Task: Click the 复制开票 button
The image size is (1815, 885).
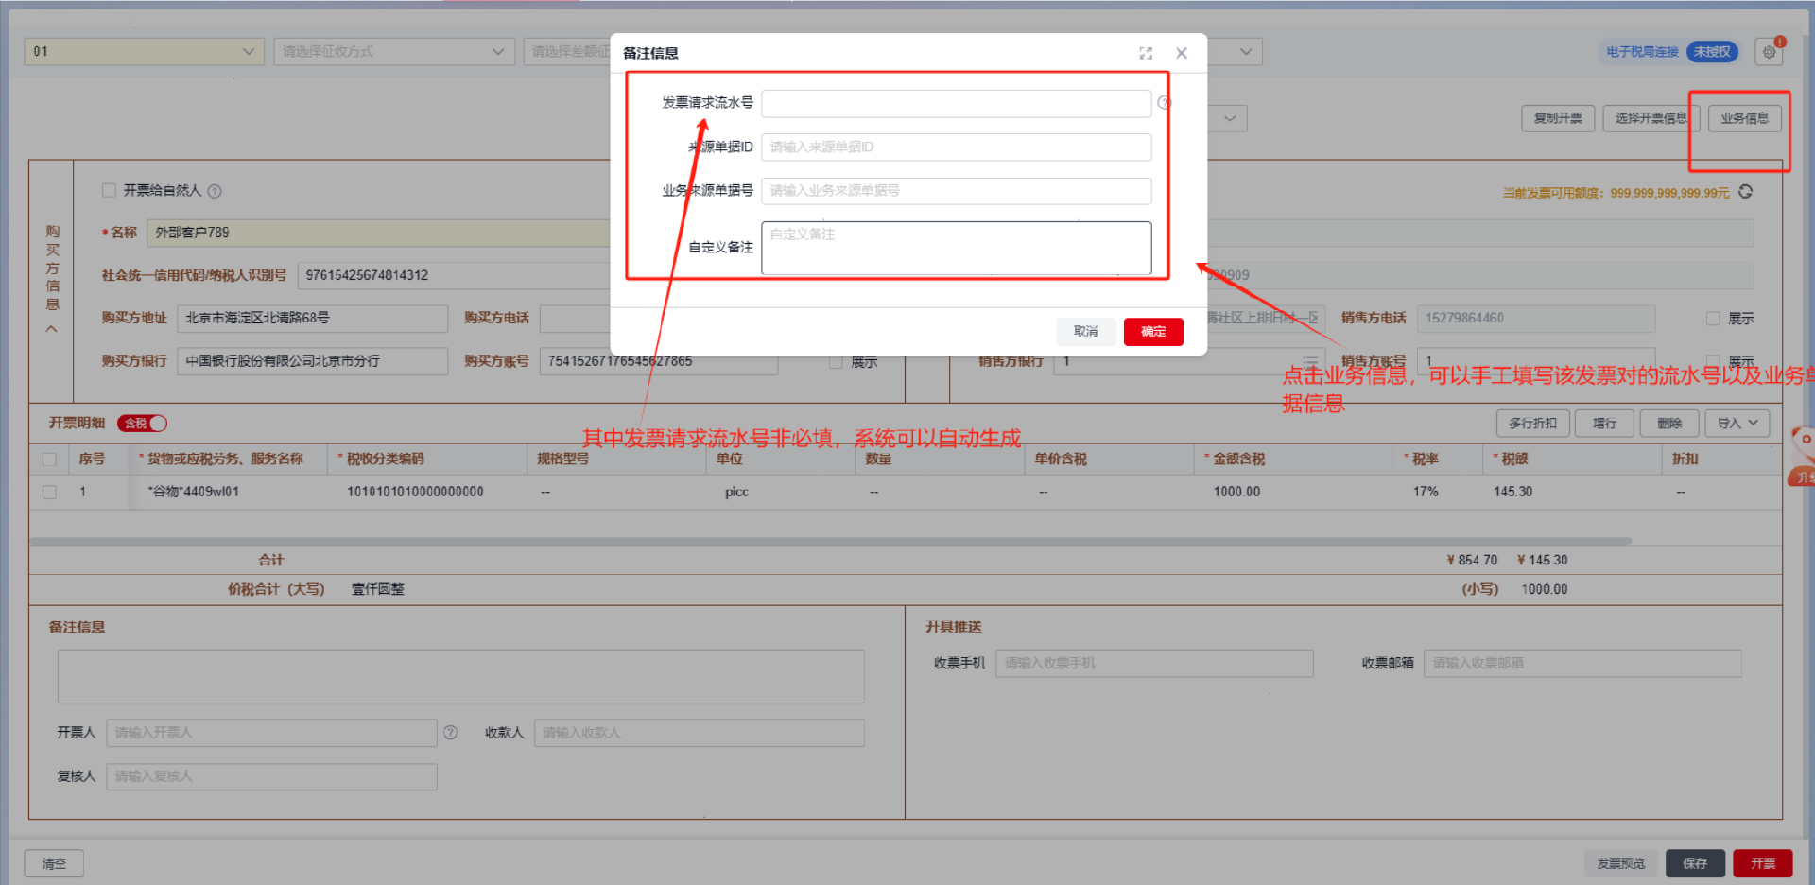Action: click(1557, 118)
